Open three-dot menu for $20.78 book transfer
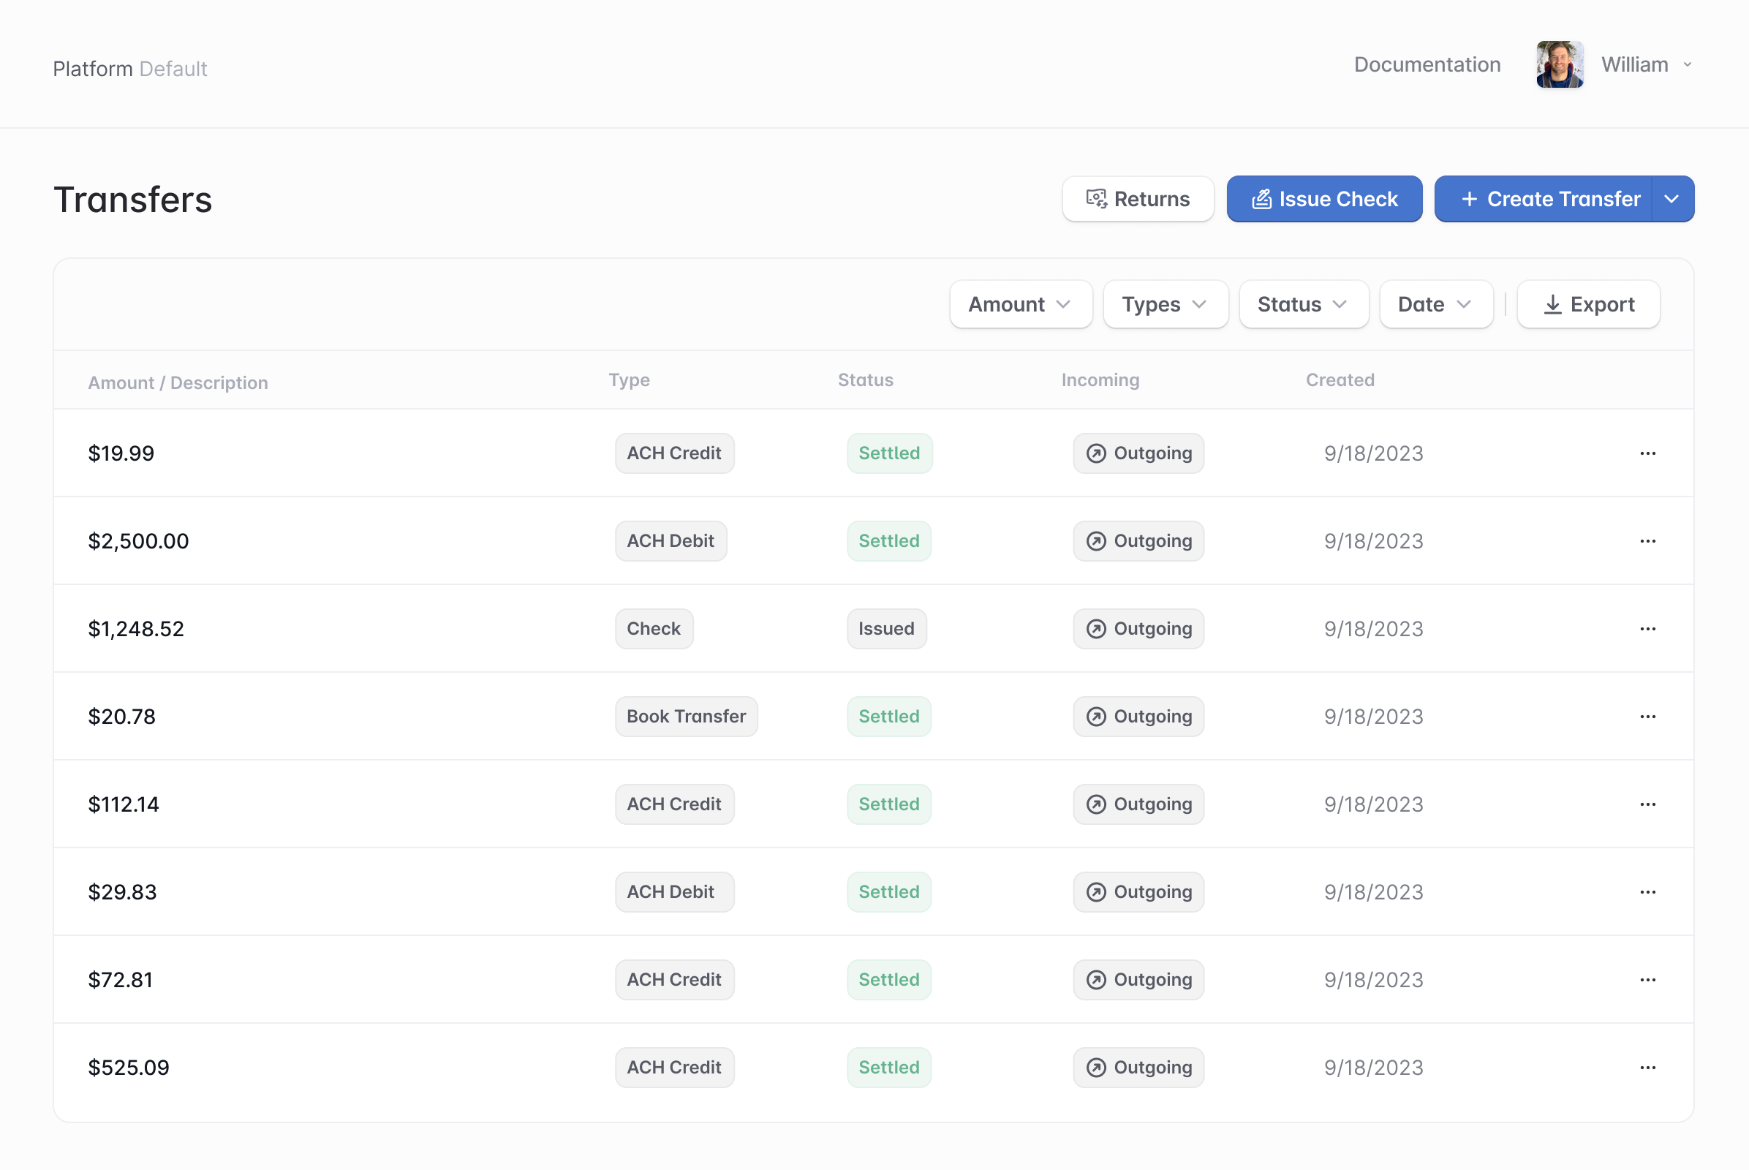1749x1170 pixels. (1647, 717)
